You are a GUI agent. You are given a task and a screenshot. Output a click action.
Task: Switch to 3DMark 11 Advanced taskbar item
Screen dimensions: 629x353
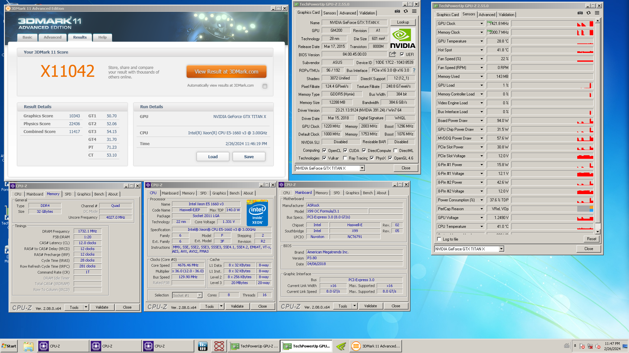pyautogui.click(x=375, y=346)
